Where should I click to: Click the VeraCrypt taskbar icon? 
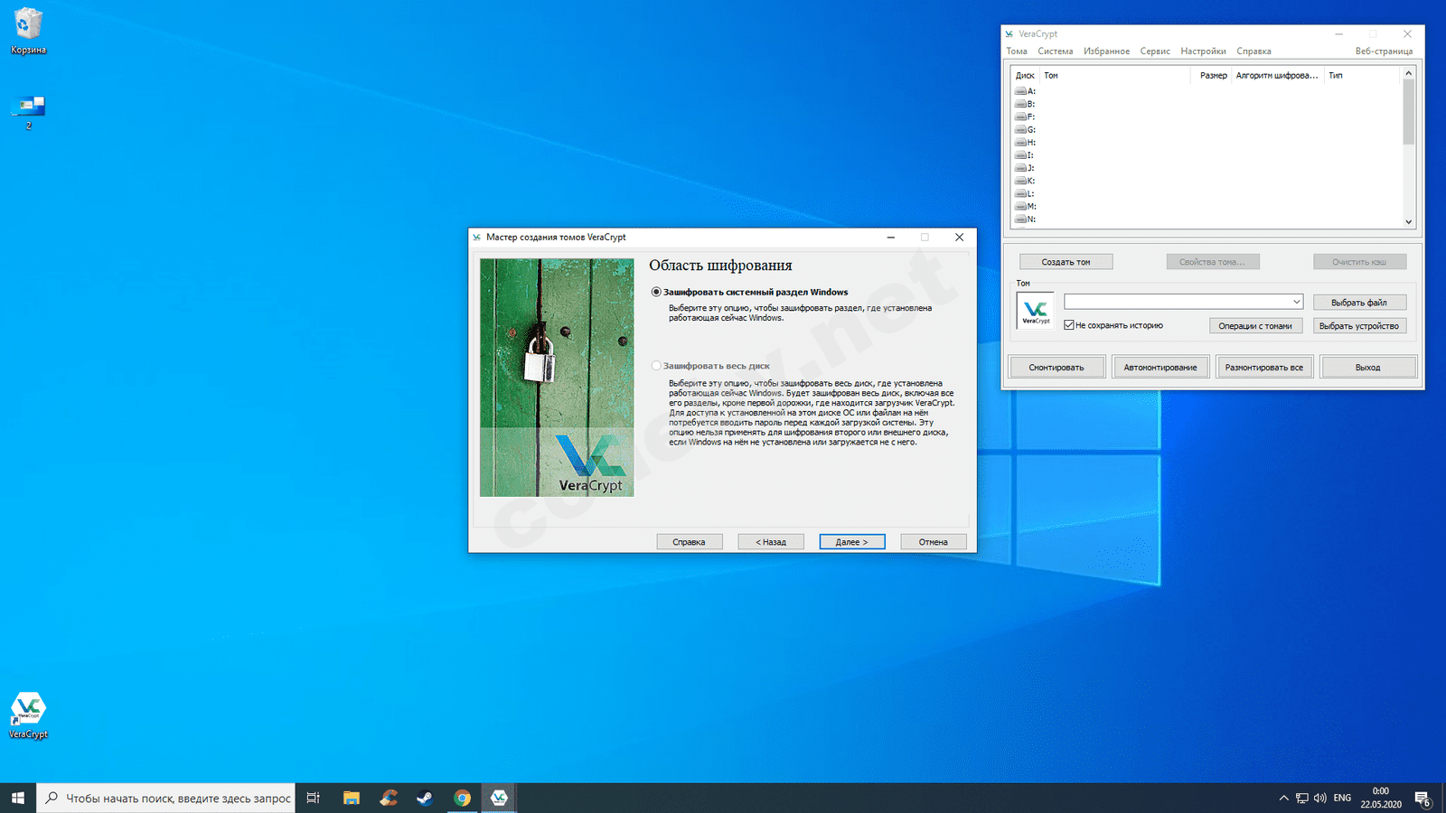[x=499, y=798]
